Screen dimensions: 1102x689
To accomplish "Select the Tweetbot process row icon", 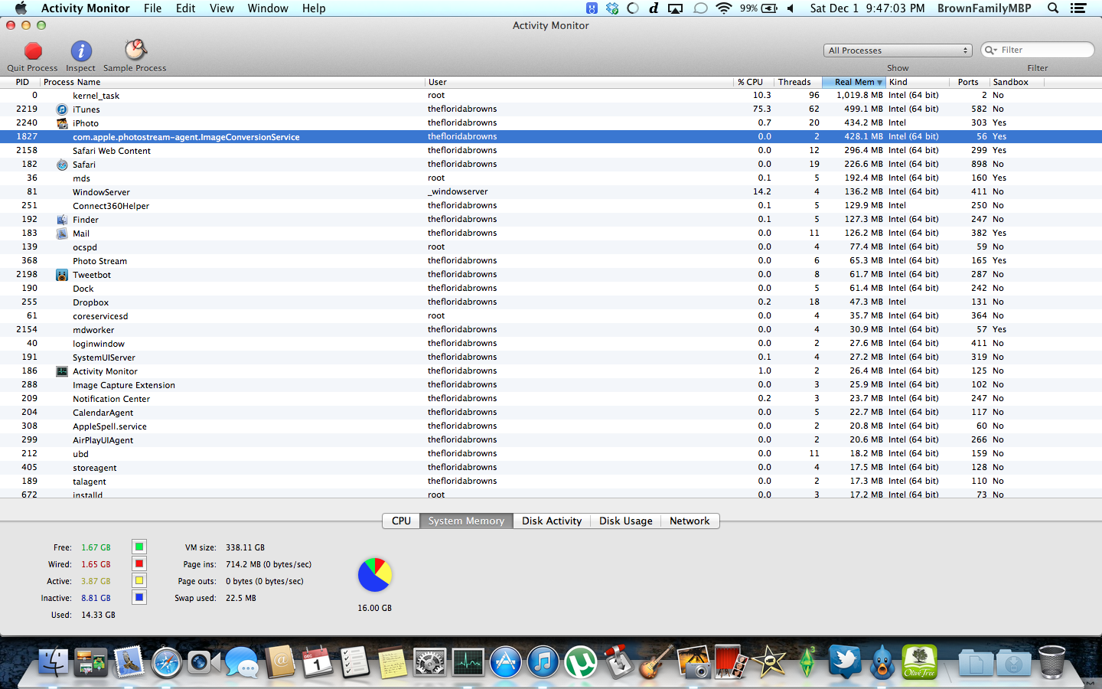I will coord(62,275).
